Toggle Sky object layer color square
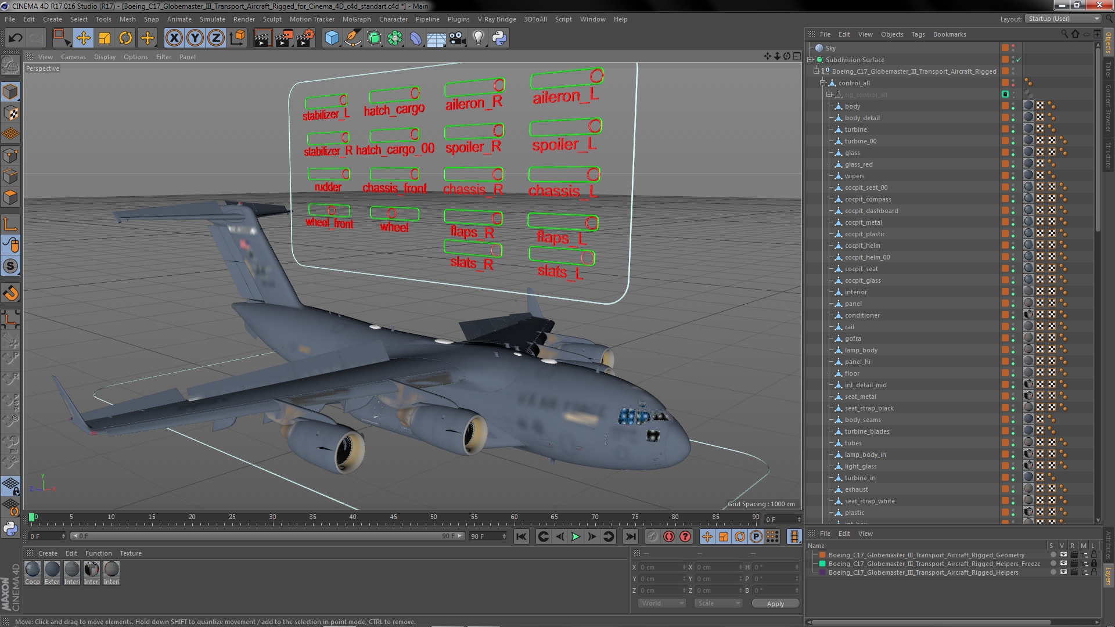 1005,48
